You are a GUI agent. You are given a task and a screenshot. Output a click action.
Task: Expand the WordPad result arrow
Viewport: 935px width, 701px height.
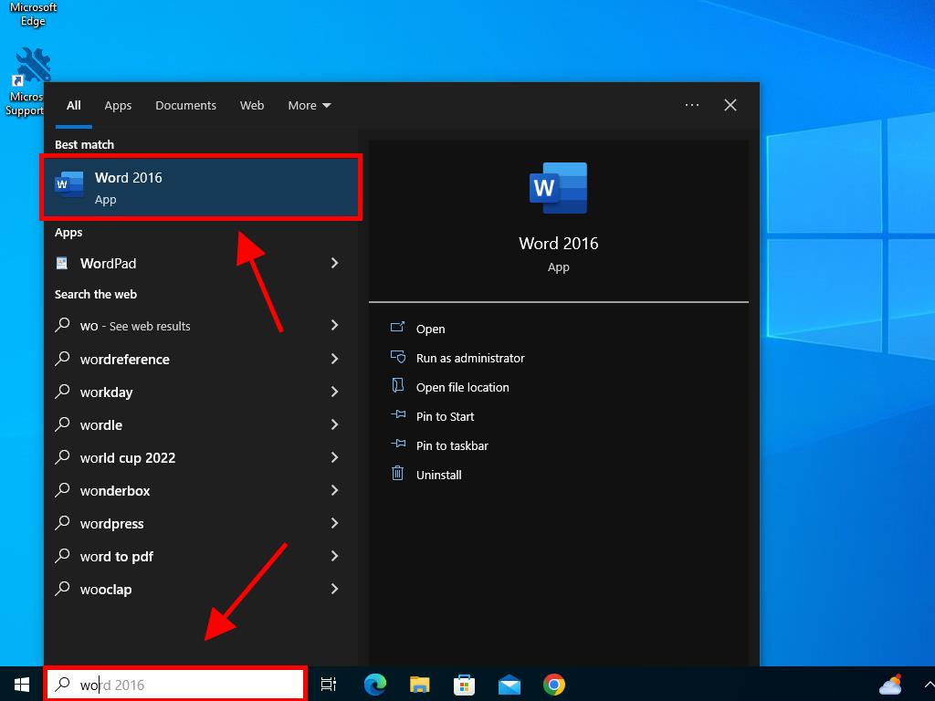pyautogui.click(x=334, y=263)
